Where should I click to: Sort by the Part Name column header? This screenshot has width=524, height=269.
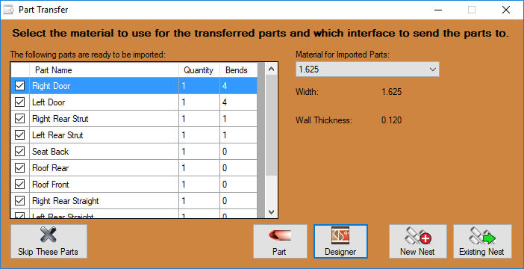click(104, 70)
